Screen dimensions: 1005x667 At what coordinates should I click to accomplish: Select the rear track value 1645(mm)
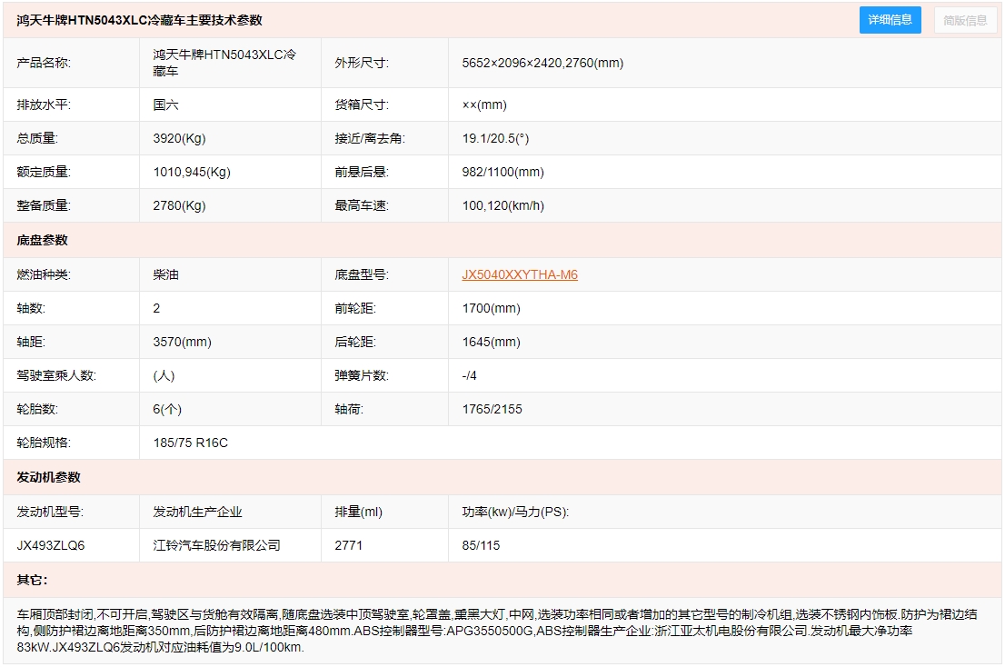[x=491, y=342]
